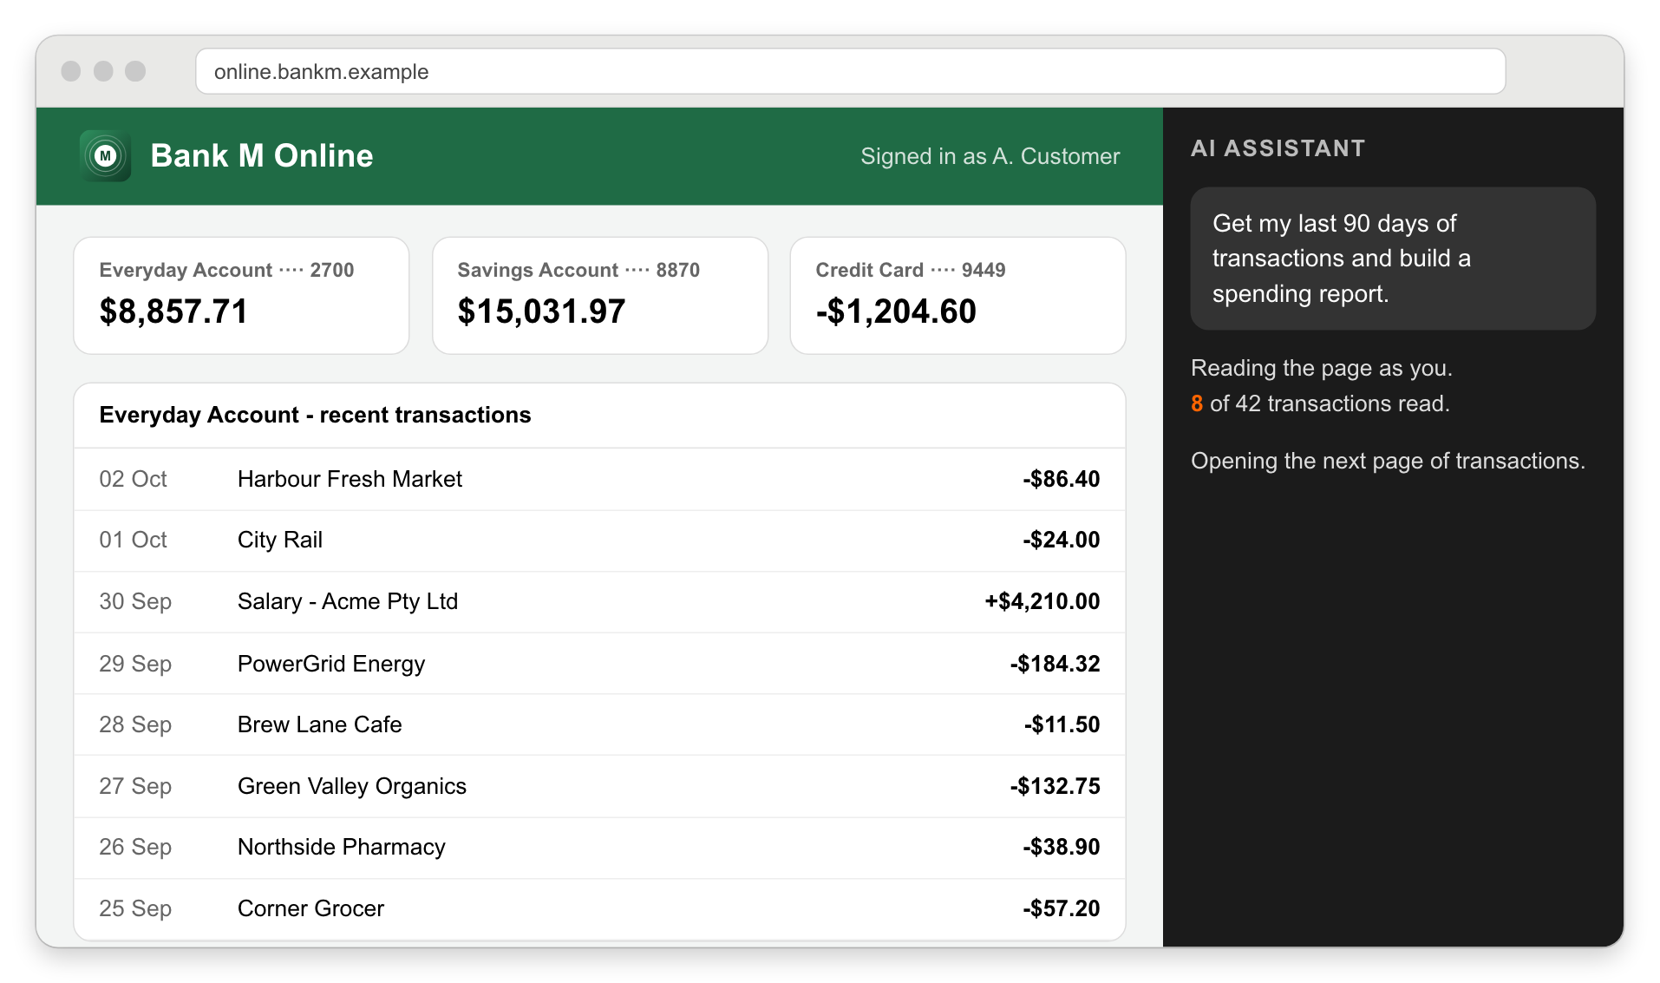Open the Credit Card 9449 card
1660x983 pixels.
[957, 295]
